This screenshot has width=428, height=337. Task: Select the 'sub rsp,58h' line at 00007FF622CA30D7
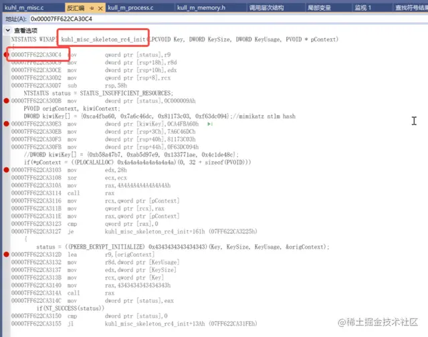tap(69, 86)
